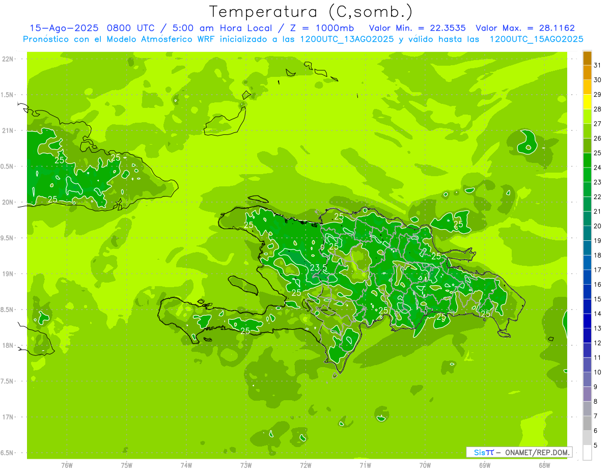Viewport: 611px width, 472px height.
Task: Click the '1.5N' latitude axis label
Action: (x=8, y=95)
